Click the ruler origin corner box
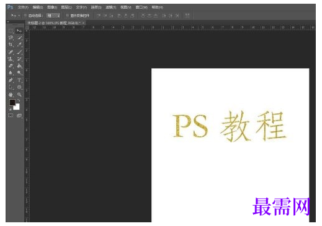The width and height of the screenshot is (322, 226). [x=27, y=27]
